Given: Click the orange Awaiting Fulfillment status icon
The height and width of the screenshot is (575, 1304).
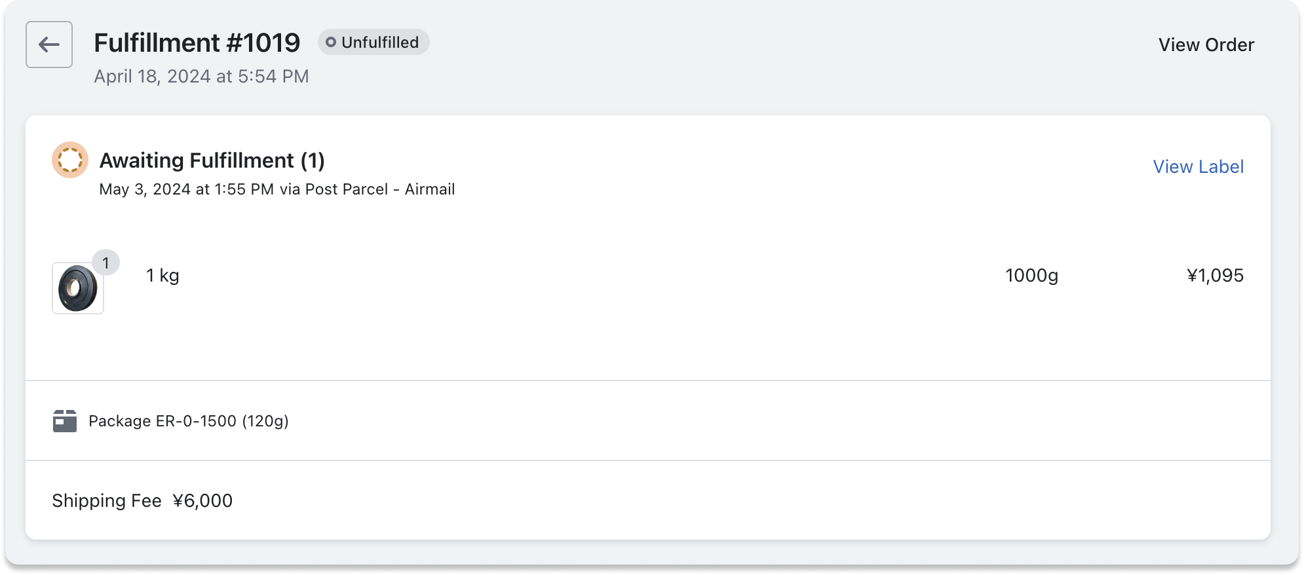Looking at the screenshot, I should (70, 160).
